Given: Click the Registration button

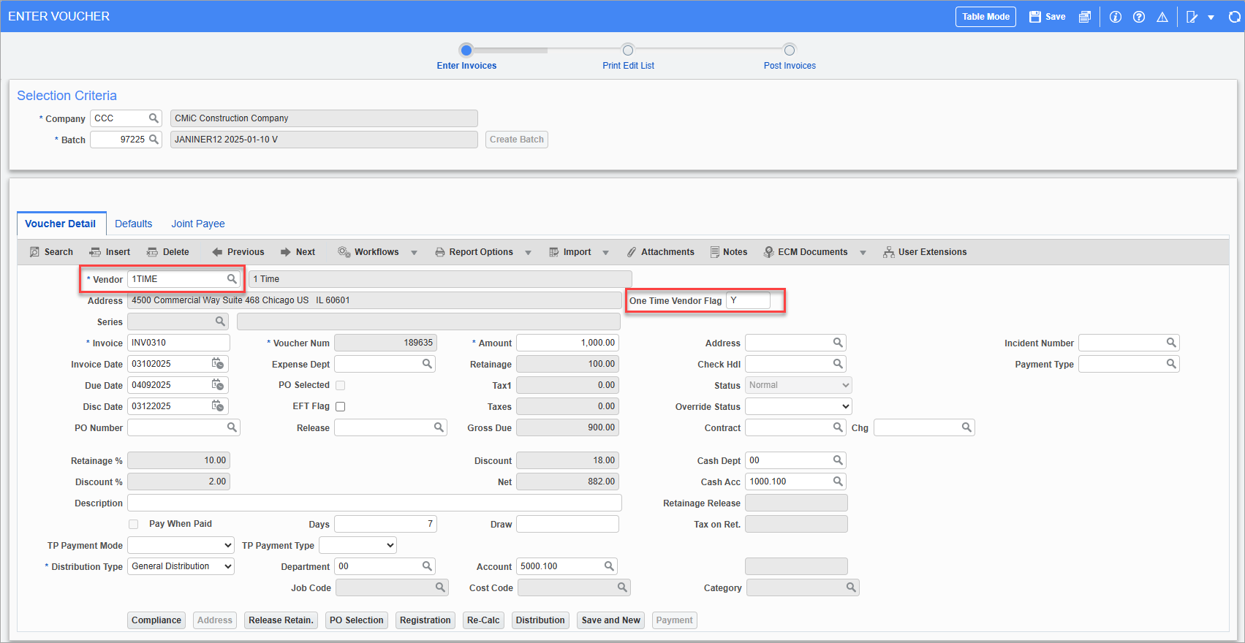Looking at the screenshot, I should (425, 620).
